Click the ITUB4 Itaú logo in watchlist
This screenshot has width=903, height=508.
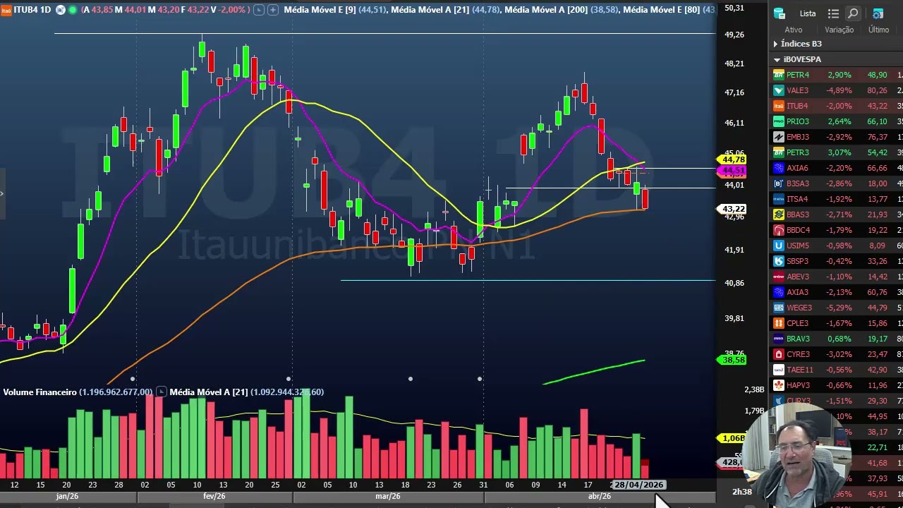coord(779,106)
